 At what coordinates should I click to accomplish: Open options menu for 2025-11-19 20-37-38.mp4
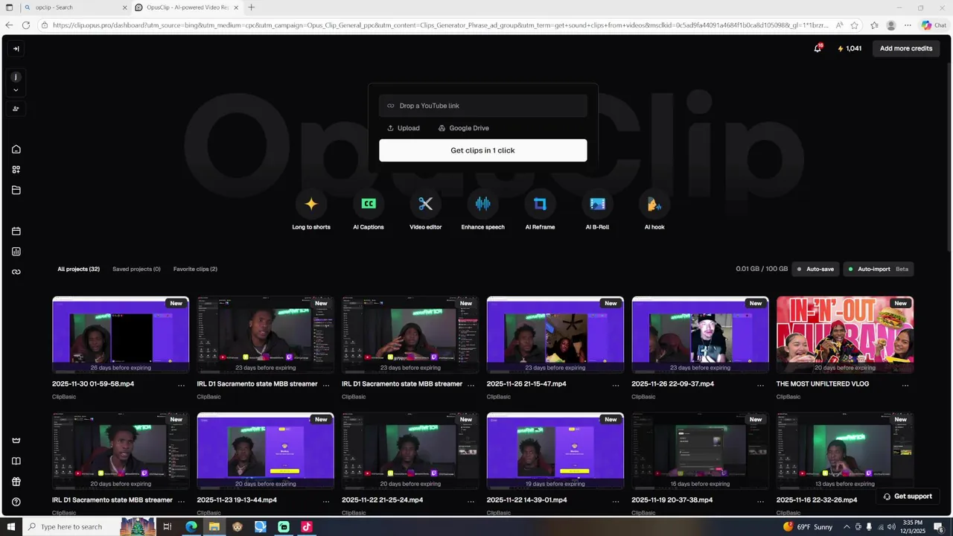[x=760, y=501]
